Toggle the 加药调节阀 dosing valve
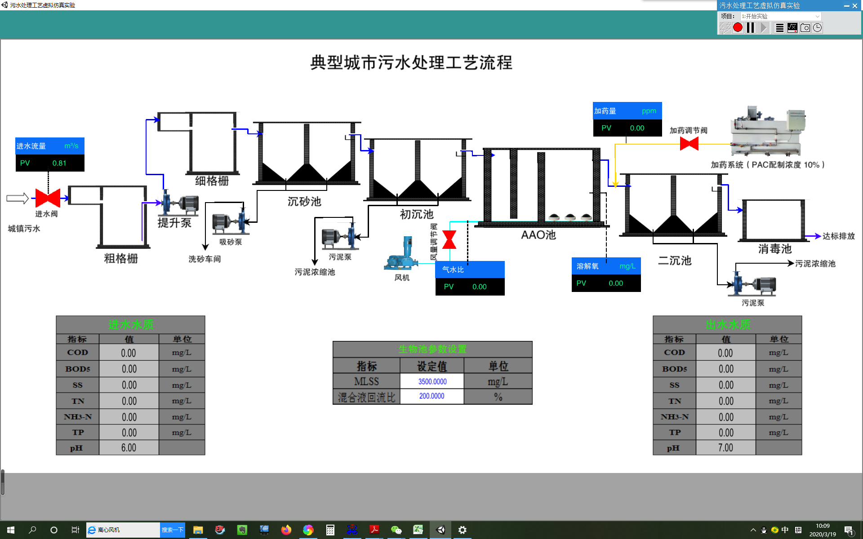The image size is (863, 539). point(689,144)
